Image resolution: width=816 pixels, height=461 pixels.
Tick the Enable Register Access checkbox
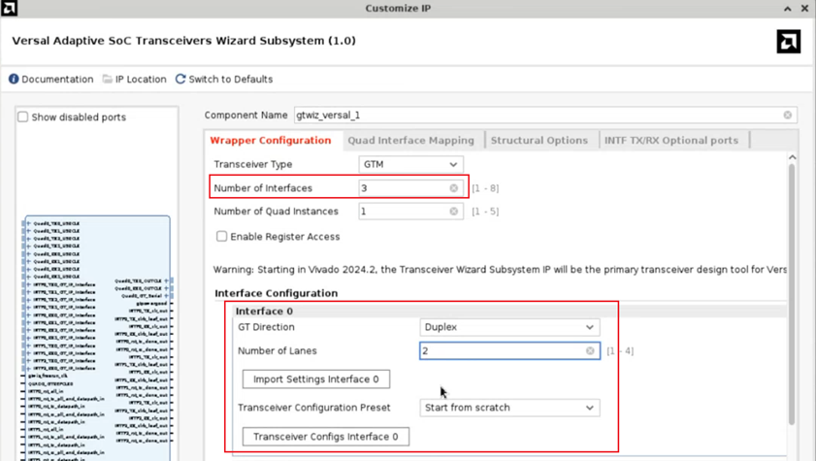tap(221, 236)
